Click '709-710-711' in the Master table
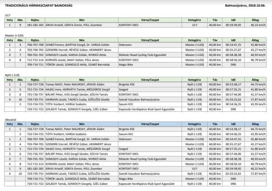 pyautogui.click(x=35, y=65)
